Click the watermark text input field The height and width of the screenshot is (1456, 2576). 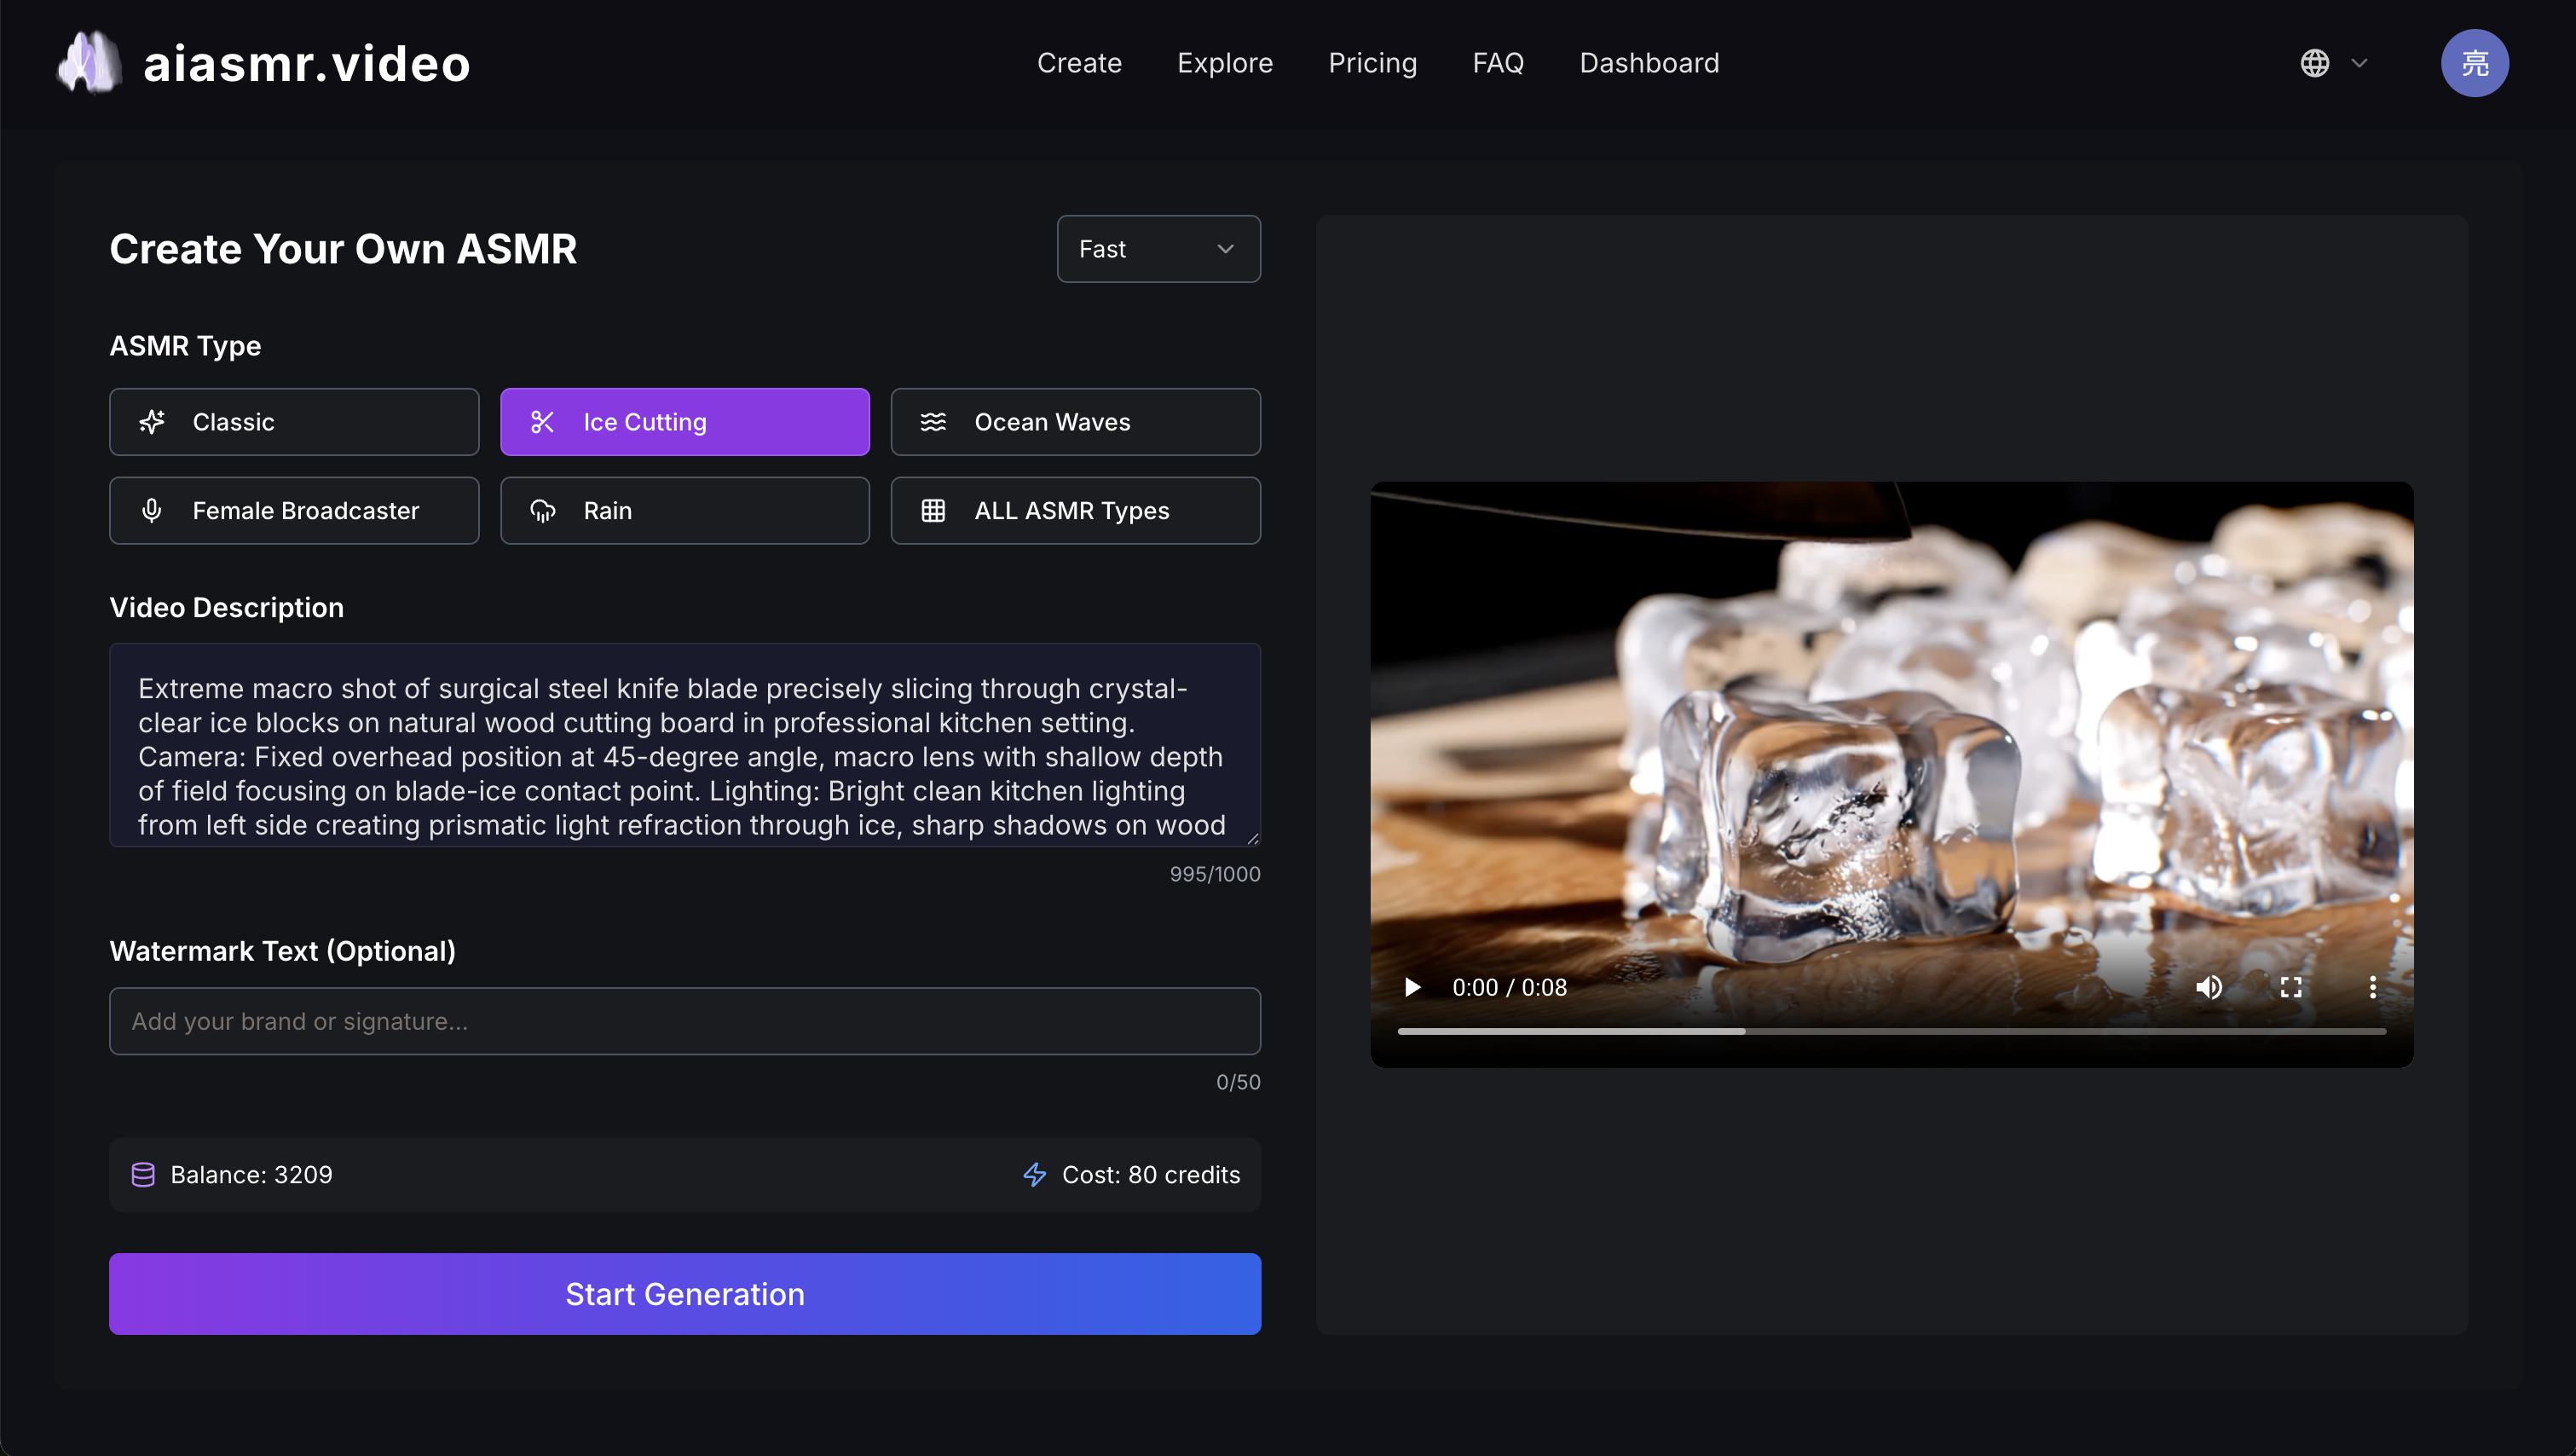click(685, 1021)
